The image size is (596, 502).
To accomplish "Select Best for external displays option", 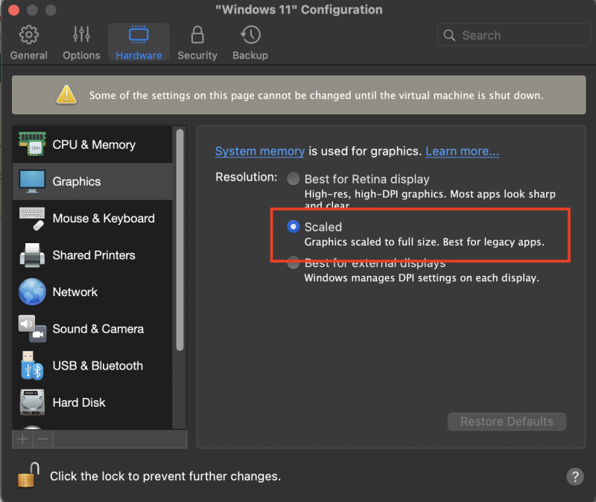I will click(x=293, y=263).
